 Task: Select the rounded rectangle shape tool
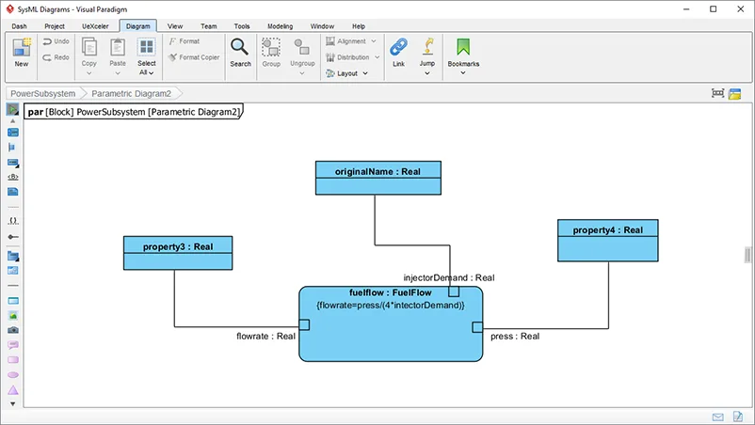point(13,359)
